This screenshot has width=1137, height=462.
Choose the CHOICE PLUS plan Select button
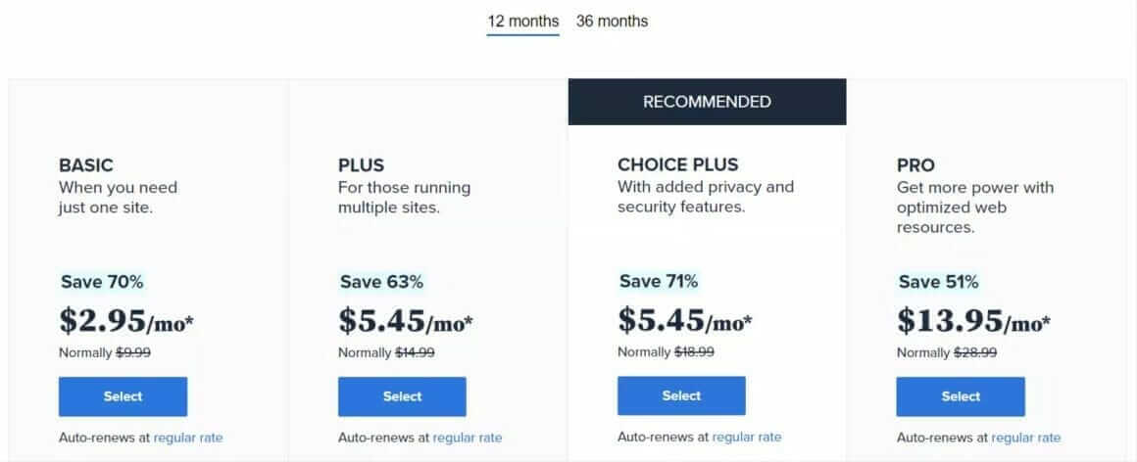click(x=681, y=395)
